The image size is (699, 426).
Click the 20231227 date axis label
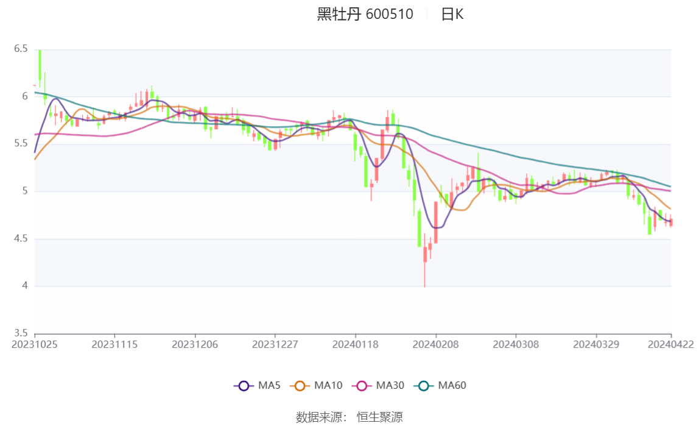(275, 344)
